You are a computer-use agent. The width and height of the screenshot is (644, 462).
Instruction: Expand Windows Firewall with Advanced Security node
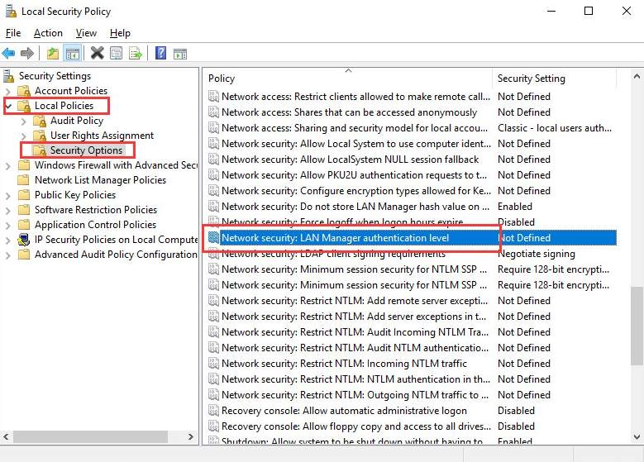click(9, 165)
